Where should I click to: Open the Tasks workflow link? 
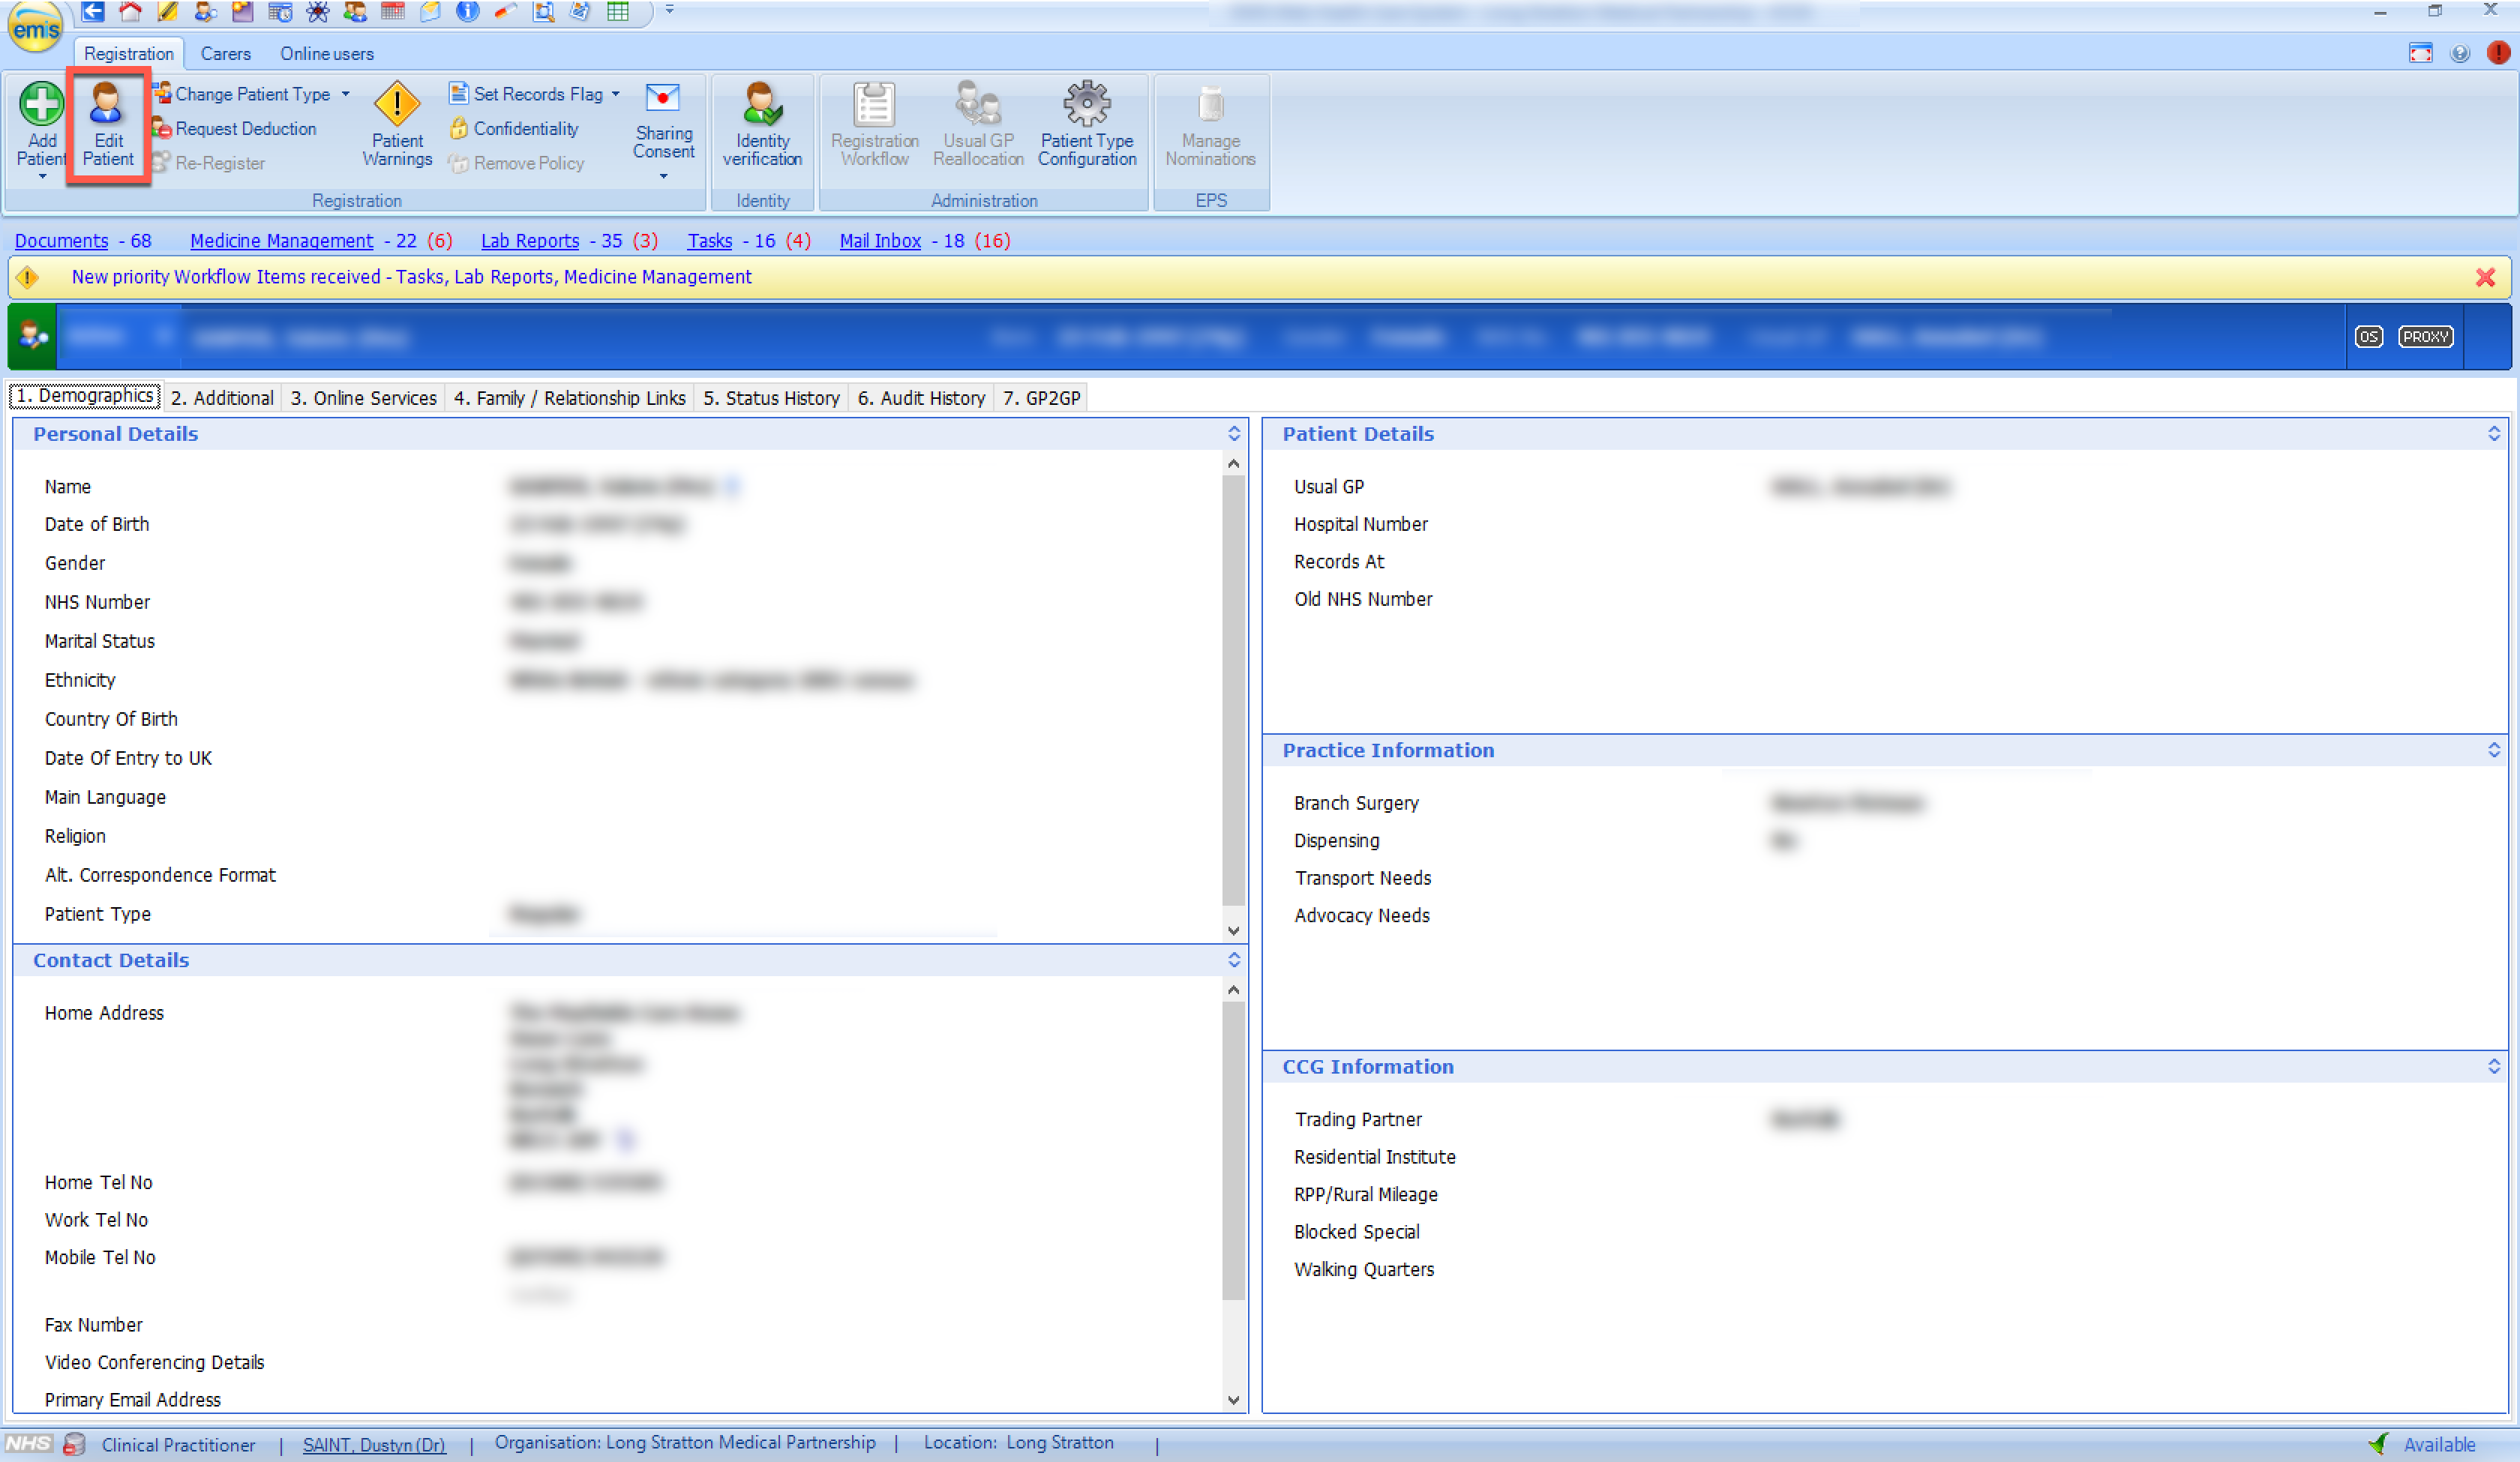point(710,241)
